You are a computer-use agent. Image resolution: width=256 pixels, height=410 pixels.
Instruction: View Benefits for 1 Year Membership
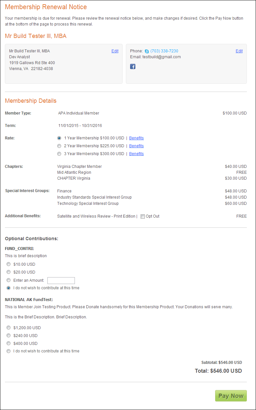(136, 138)
